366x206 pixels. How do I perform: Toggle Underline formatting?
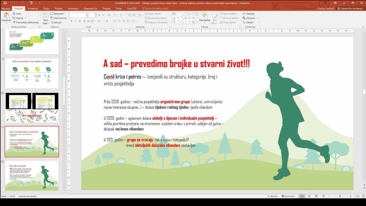pos(80,21)
